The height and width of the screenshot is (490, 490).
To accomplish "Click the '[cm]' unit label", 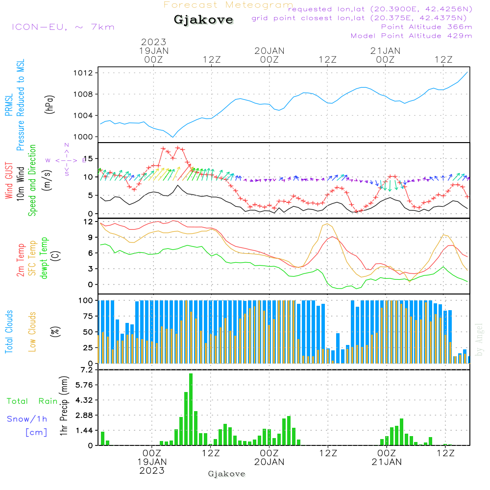I will (x=36, y=433).
